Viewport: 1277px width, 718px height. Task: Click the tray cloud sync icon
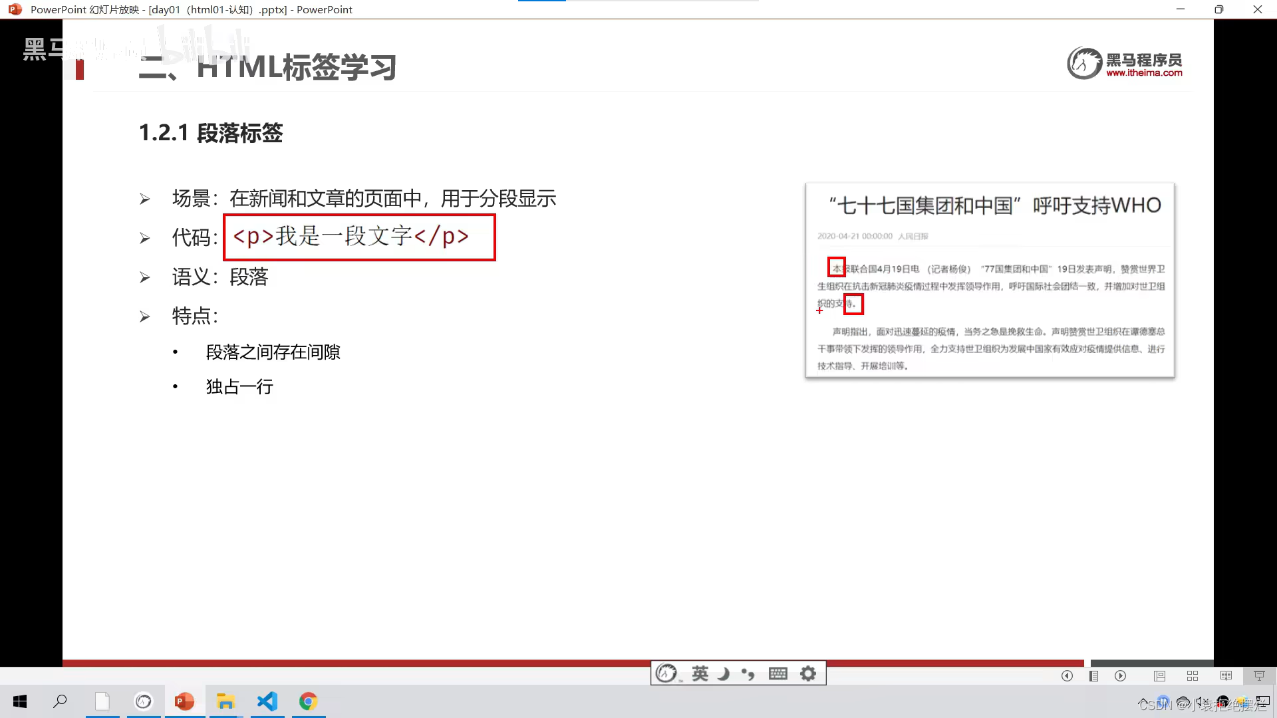tap(1183, 701)
